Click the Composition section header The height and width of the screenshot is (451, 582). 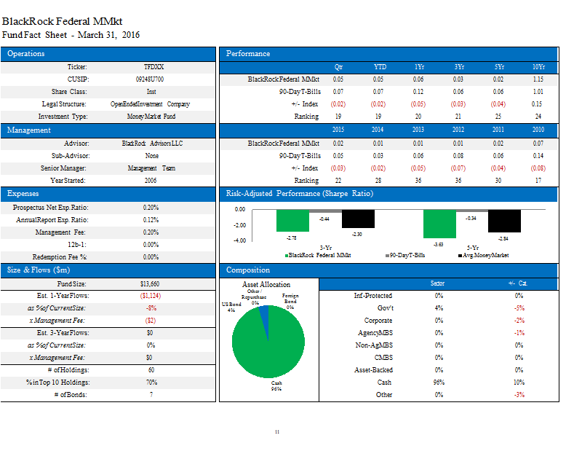[388, 270]
